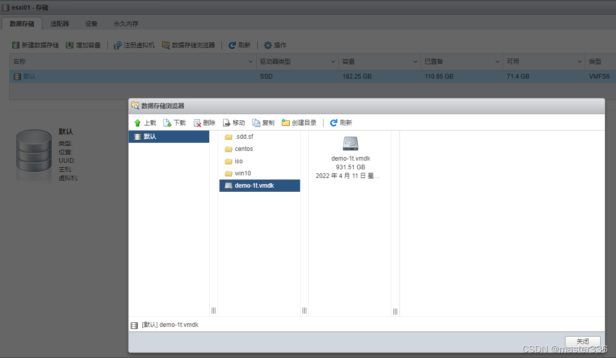This screenshot has height=358, width=616.
Task: Click the download icon in browser toolbar
Action: coord(167,123)
